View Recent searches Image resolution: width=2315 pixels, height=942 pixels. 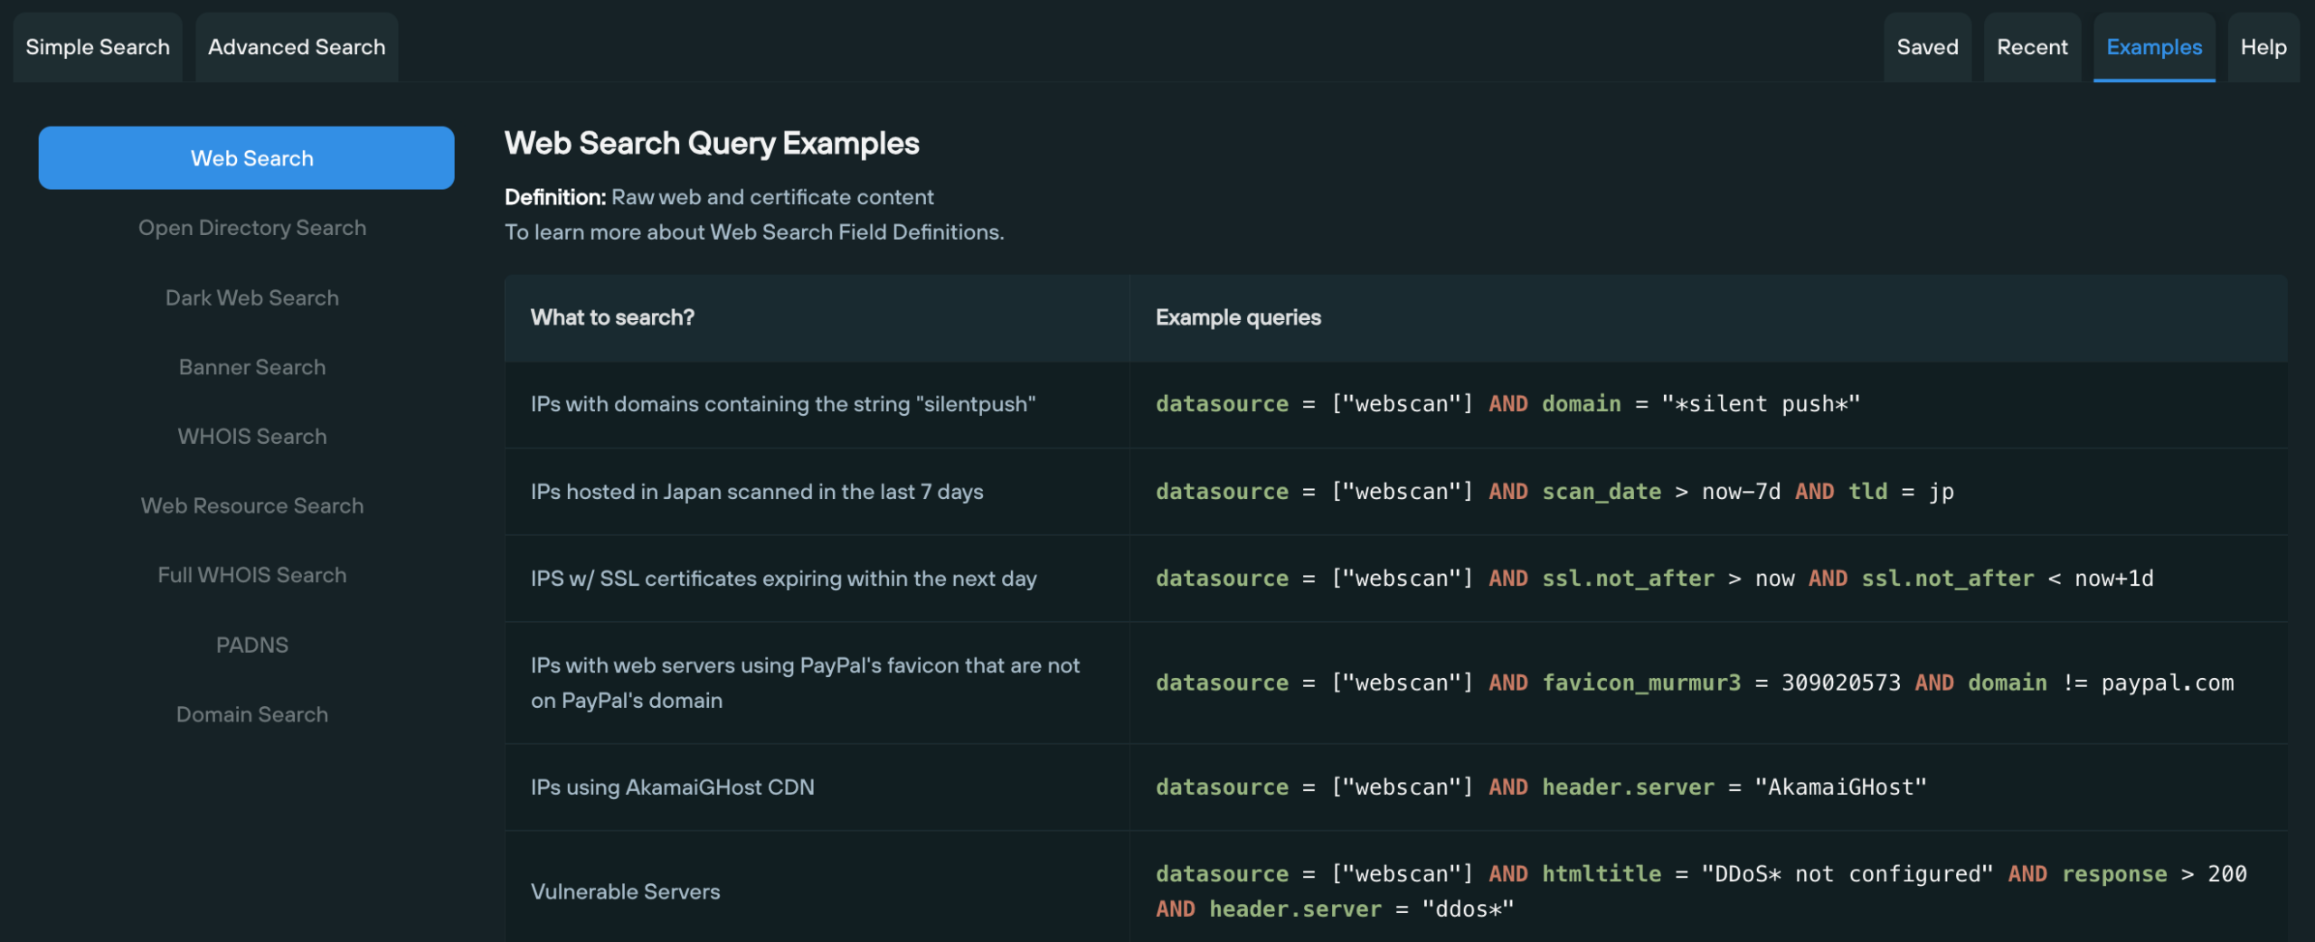[x=2032, y=47]
